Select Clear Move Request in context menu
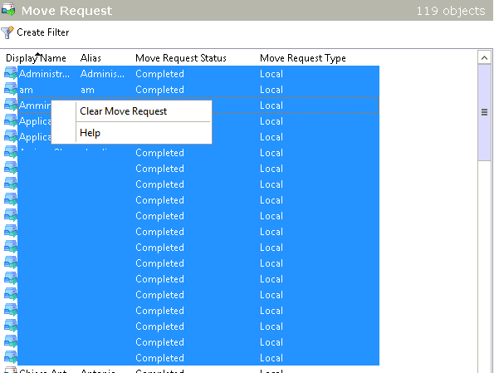This screenshot has height=373, width=494. point(123,111)
